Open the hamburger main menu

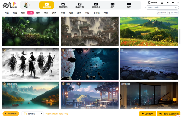pos(167,2)
